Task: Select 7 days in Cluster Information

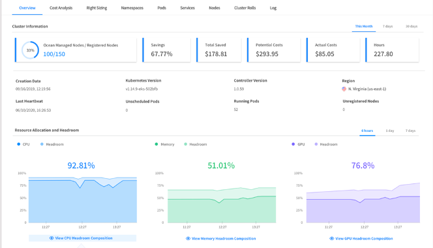Action: point(387,26)
